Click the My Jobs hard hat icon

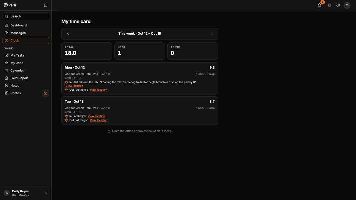click(x=7, y=63)
